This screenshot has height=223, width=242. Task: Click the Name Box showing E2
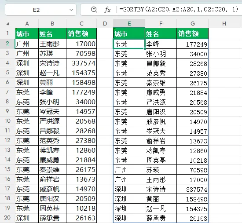41,10
